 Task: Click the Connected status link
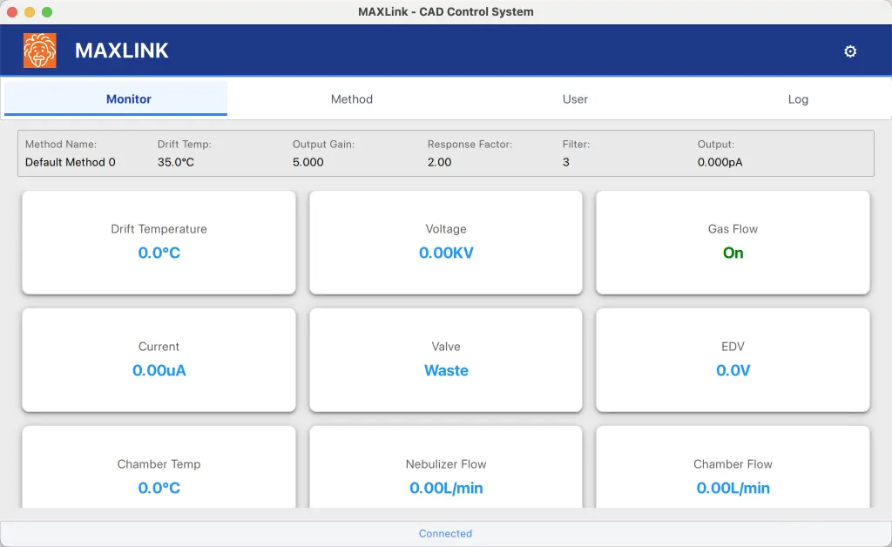click(x=445, y=533)
